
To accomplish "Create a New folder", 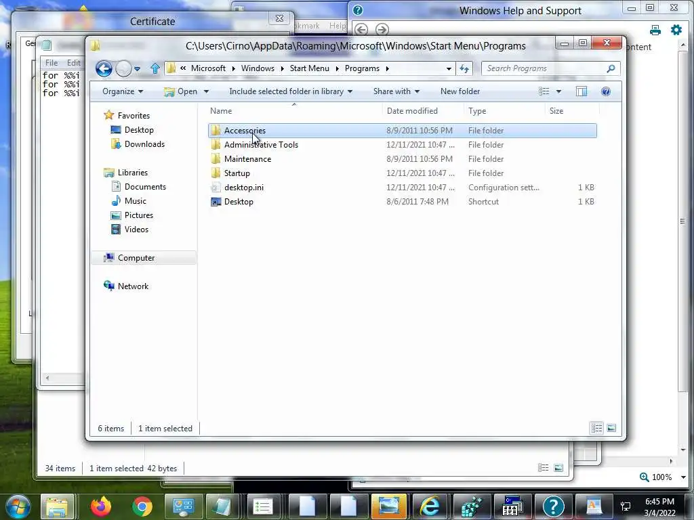I will [x=460, y=91].
